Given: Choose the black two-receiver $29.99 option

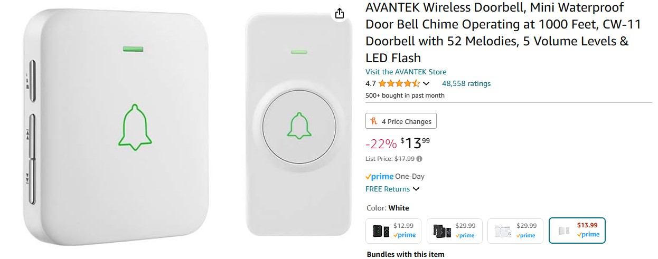Looking at the screenshot, I should pyautogui.click(x=454, y=231).
